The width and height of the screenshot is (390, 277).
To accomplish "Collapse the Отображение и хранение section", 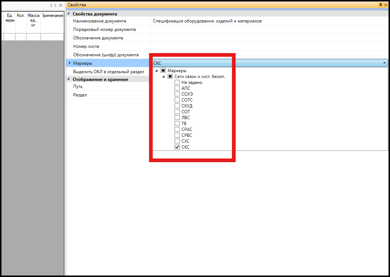I will pos(68,79).
